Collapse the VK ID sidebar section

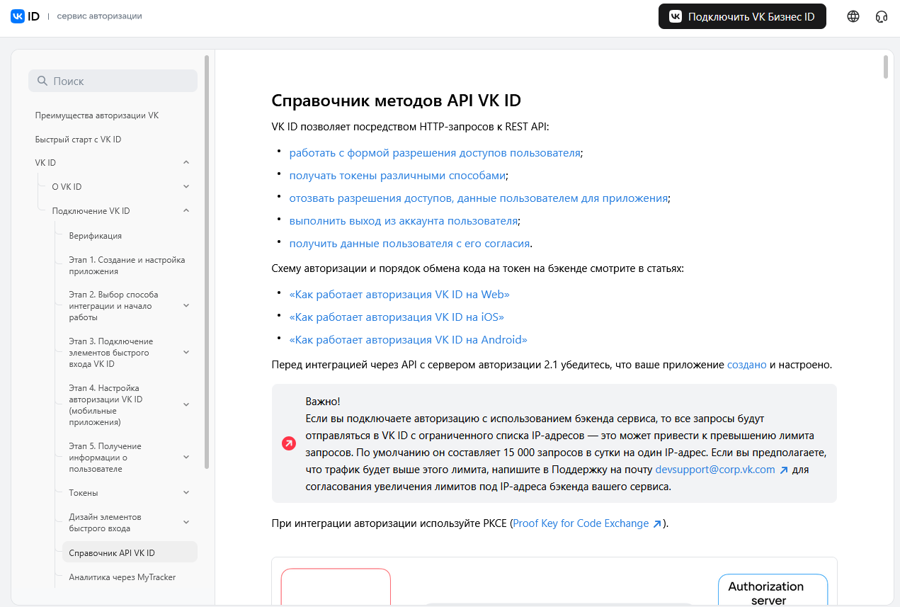[x=186, y=163]
